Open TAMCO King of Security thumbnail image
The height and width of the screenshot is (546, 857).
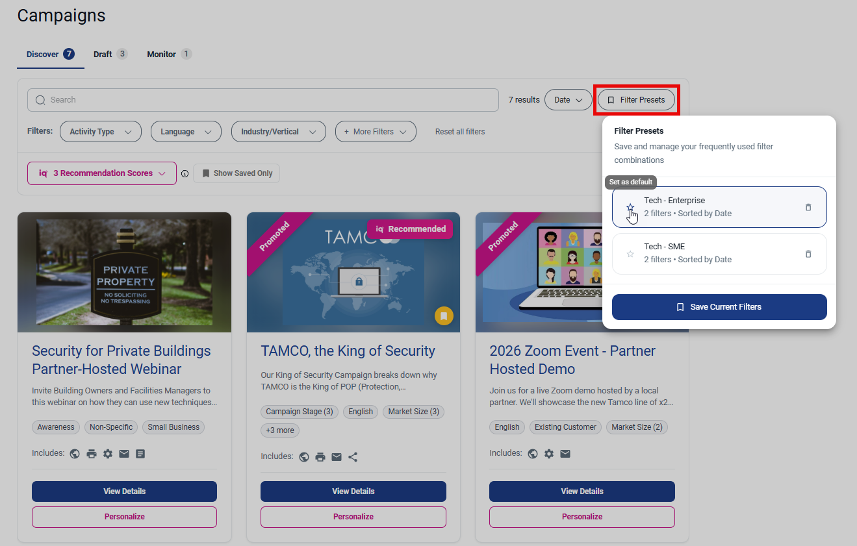[x=353, y=272]
